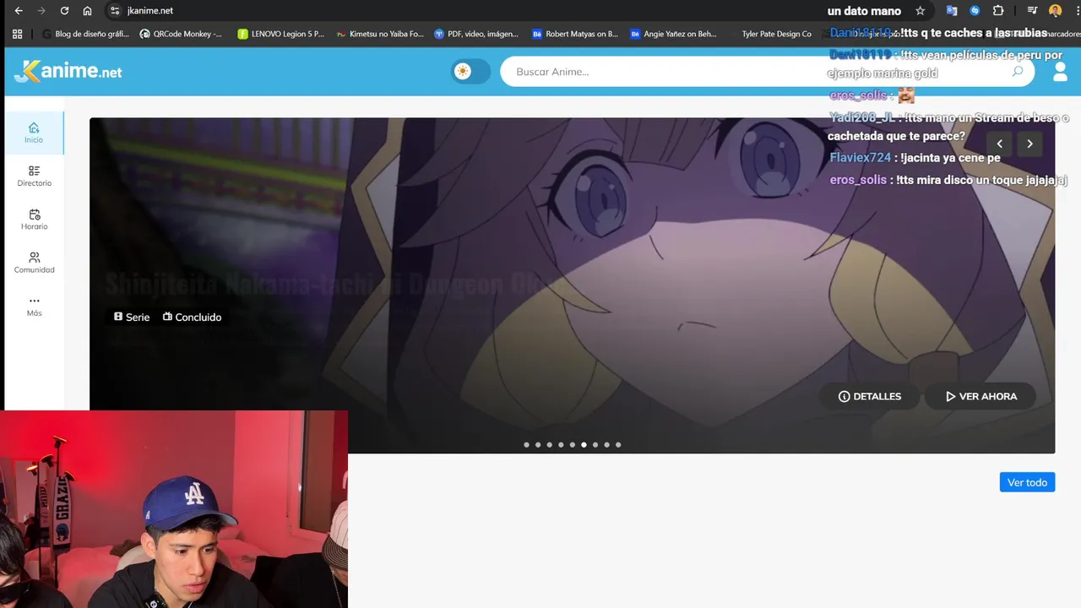Viewport: 1081px width, 608px height.
Task: Open Directorio in the sidebar
Action: [34, 176]
